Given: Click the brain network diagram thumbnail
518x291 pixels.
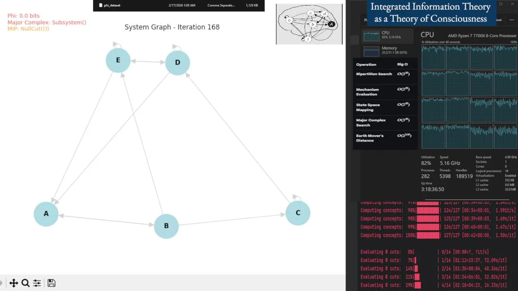Looking at the screenshot, I should pyautogui.click(x=309, y=24).
